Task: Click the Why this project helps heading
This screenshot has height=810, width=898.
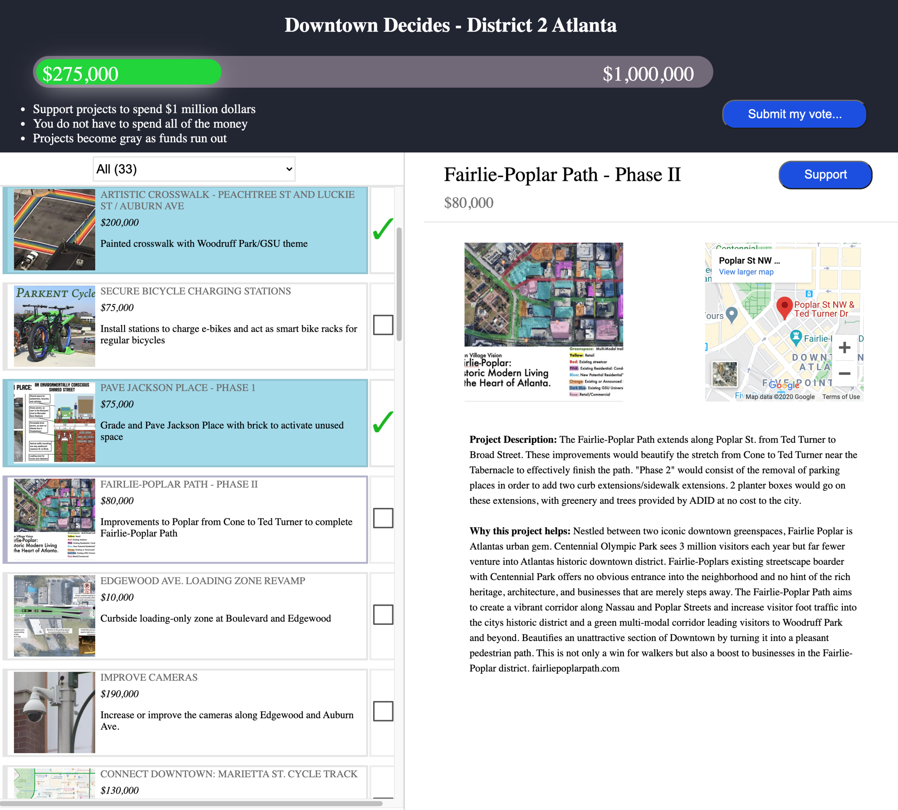Action: click(520, 531)
